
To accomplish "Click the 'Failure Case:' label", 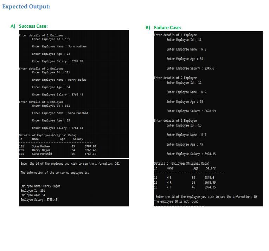I will pyautogui.click(x=167, y=28).
